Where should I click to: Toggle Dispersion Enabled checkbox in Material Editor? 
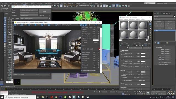pyautogui.click(x=123, y=77)
